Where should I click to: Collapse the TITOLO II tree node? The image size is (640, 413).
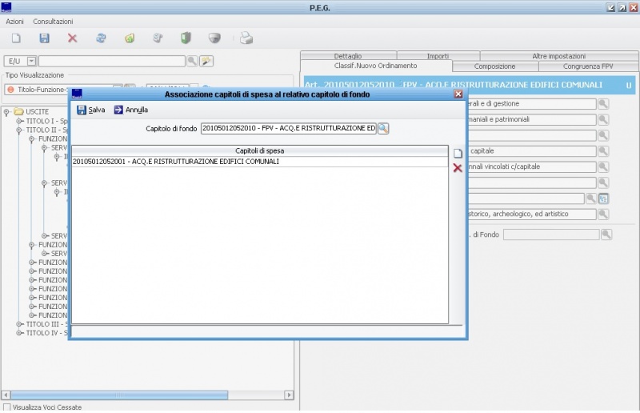pos(18,130)
